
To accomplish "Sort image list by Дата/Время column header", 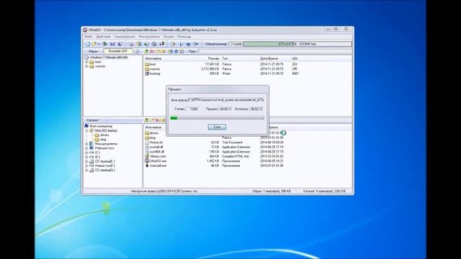I will coord(269,59).
